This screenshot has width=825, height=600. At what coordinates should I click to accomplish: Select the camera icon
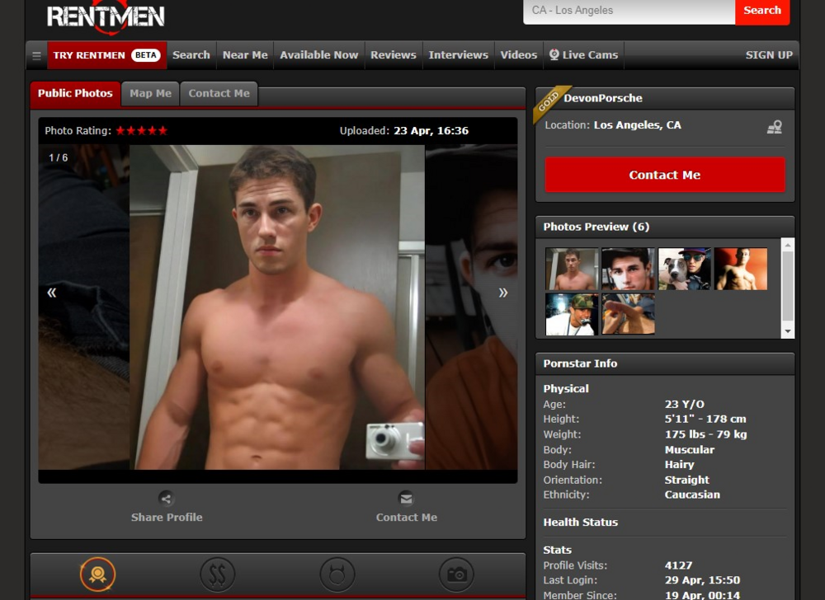point(457,574)
